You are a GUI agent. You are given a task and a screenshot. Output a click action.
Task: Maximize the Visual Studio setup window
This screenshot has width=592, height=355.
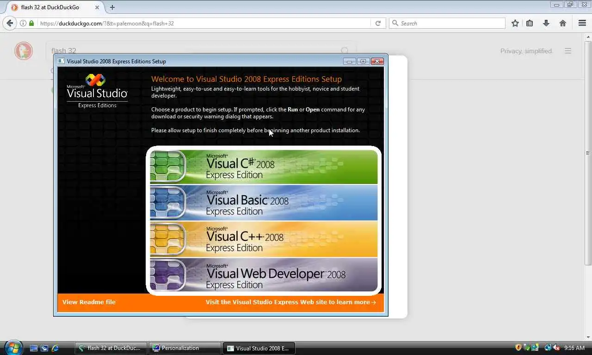[x=363, y=61]
